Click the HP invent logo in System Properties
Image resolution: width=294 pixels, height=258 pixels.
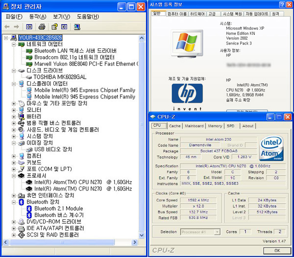187,97
